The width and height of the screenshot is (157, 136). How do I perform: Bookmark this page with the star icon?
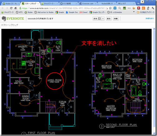point(110,8)
